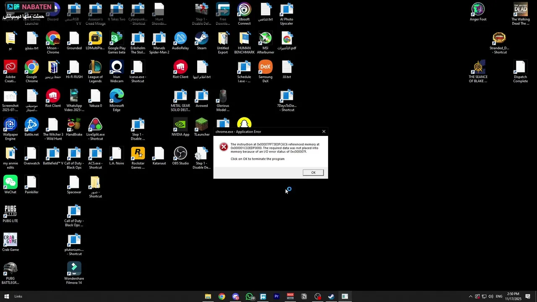Click OK in the chrome.exe error dialog
Screen dimensions: 537x302
pyautogui.click(x=313, y=172)
